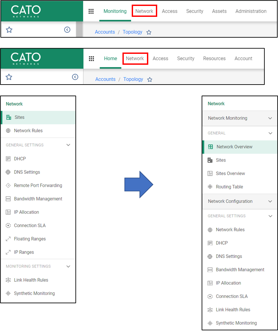Collapse the Network Monitoring section chevron
This screenshot has width=278, height=332.
(x=270, y=118)
